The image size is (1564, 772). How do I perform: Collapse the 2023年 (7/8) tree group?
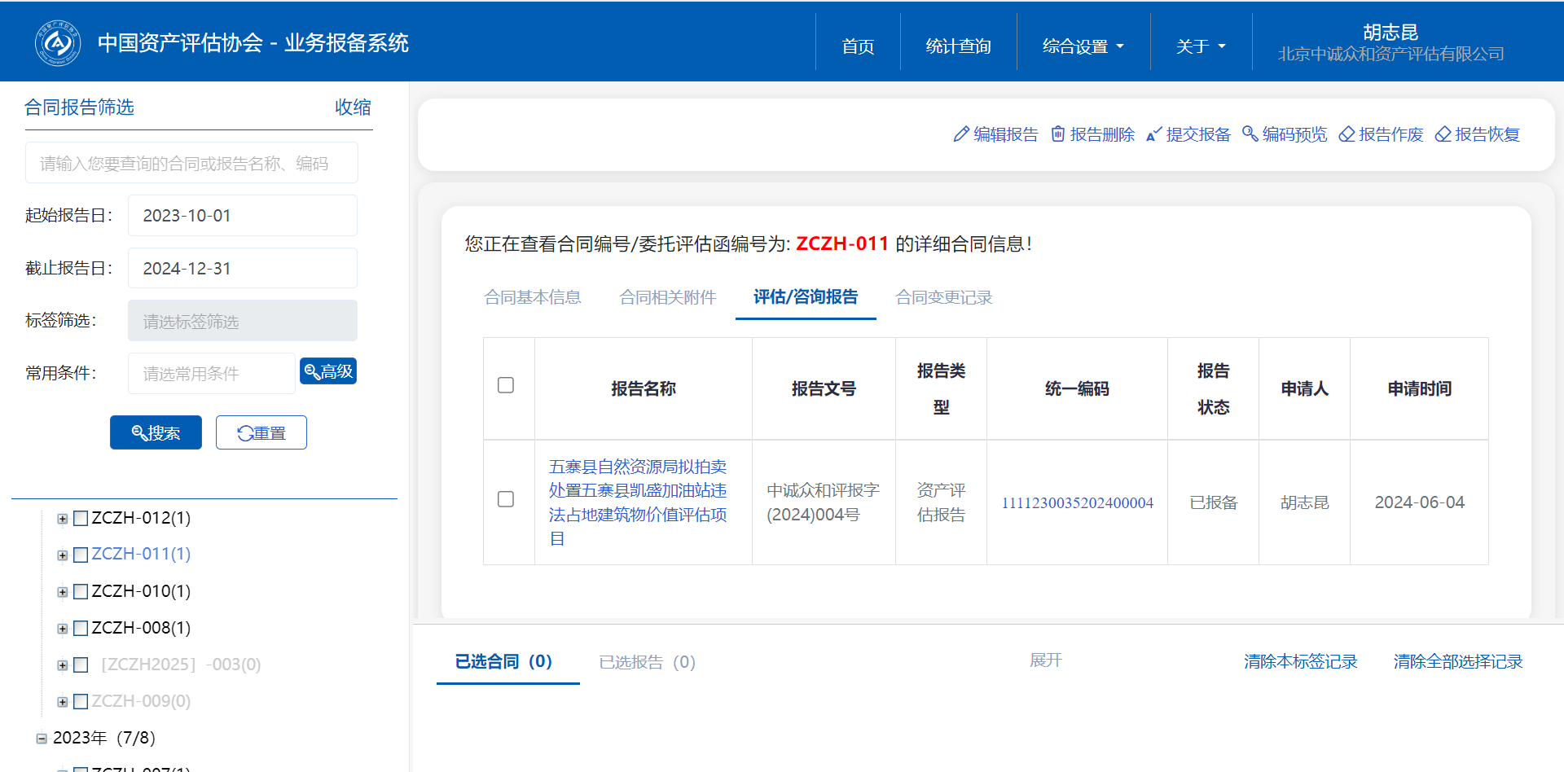click(x=42, y=739)
